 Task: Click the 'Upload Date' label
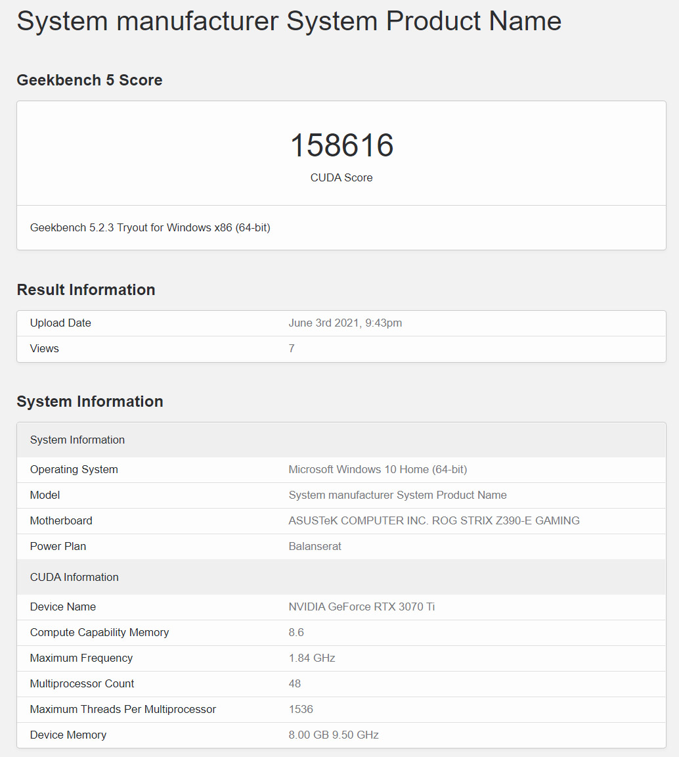click(x=60, y=323)
